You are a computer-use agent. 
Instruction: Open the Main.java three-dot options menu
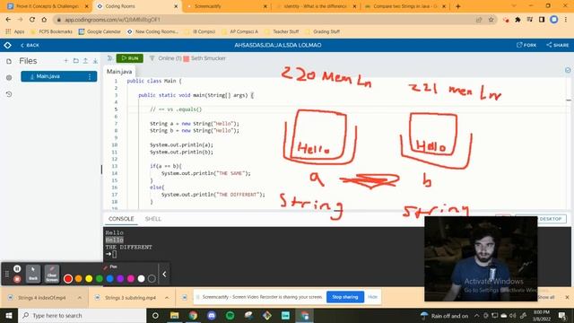[x=90, y=76]
